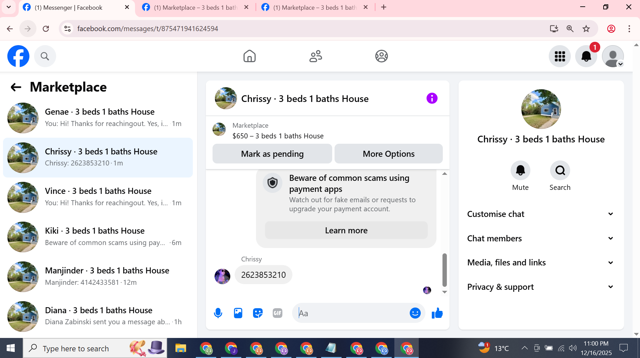
Task: Open File Explorer from taskbar
Action: (180, 348)
